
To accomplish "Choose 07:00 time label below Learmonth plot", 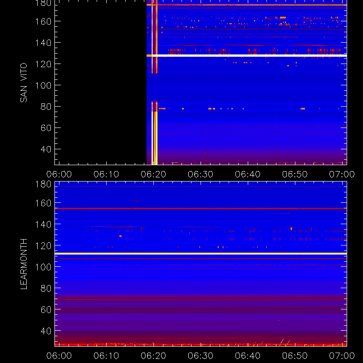I will [x=342, y=356].
